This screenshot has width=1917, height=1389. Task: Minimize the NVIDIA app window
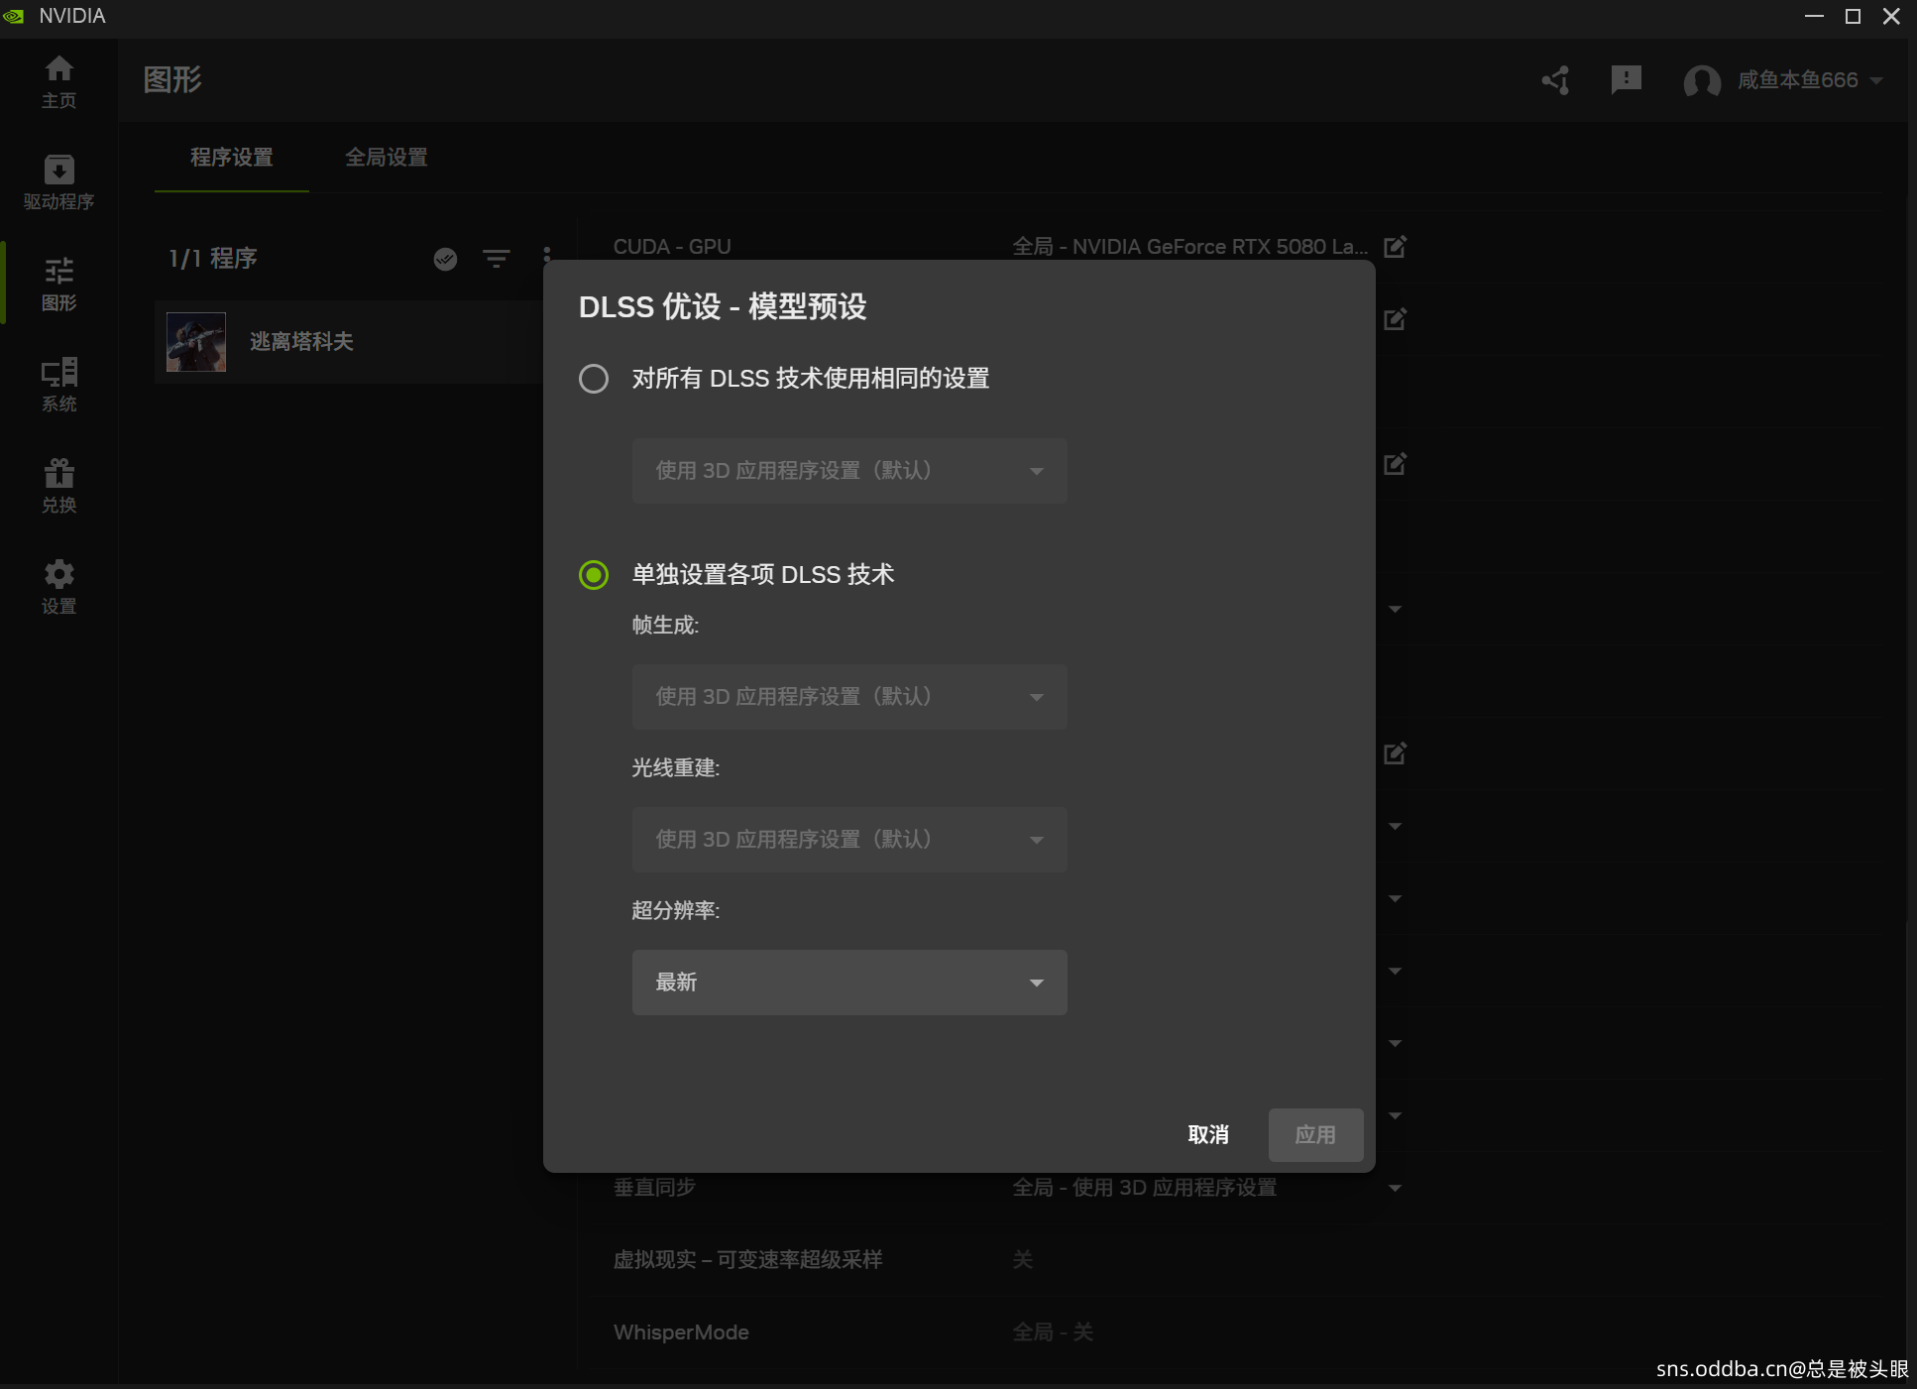pos(1814,16)
